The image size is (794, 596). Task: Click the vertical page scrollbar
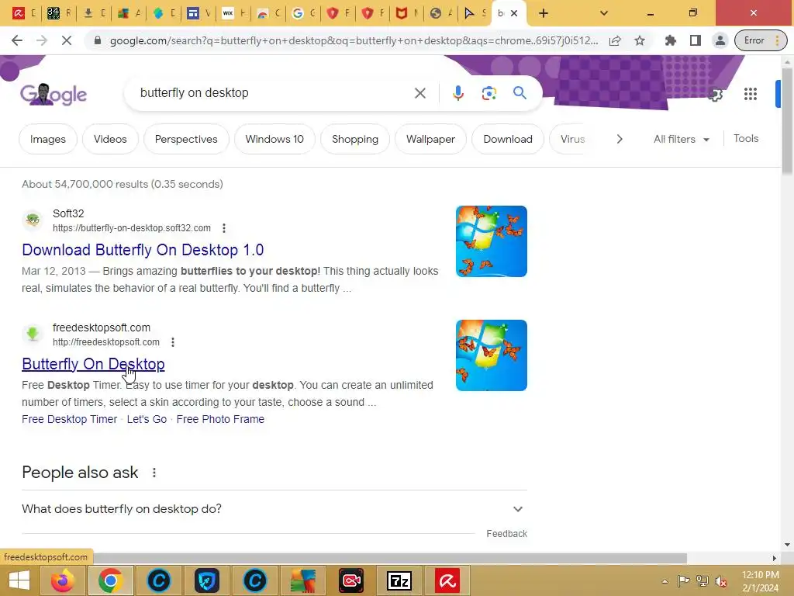pyautogui.click(x=787, y=122)
